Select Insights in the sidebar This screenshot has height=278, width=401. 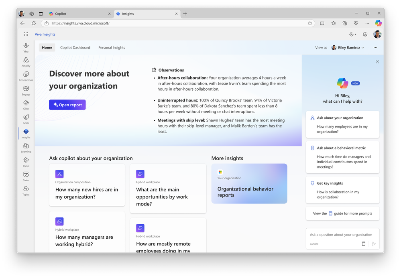coord(26,133)
